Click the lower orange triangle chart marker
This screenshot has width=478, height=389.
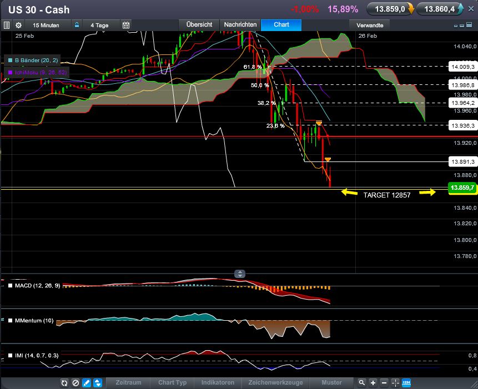tap(328, 160)
